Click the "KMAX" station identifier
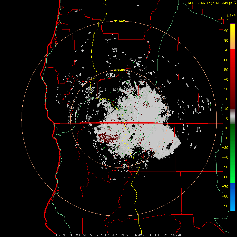Screen dimensions: 237x237 140,235
